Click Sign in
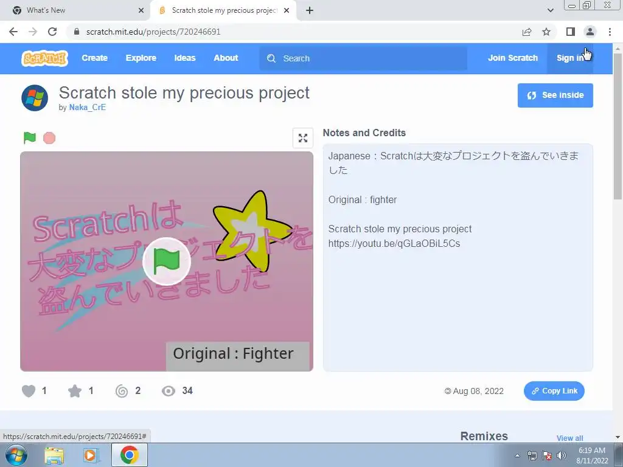623x467 pixels. click(570, 58)
